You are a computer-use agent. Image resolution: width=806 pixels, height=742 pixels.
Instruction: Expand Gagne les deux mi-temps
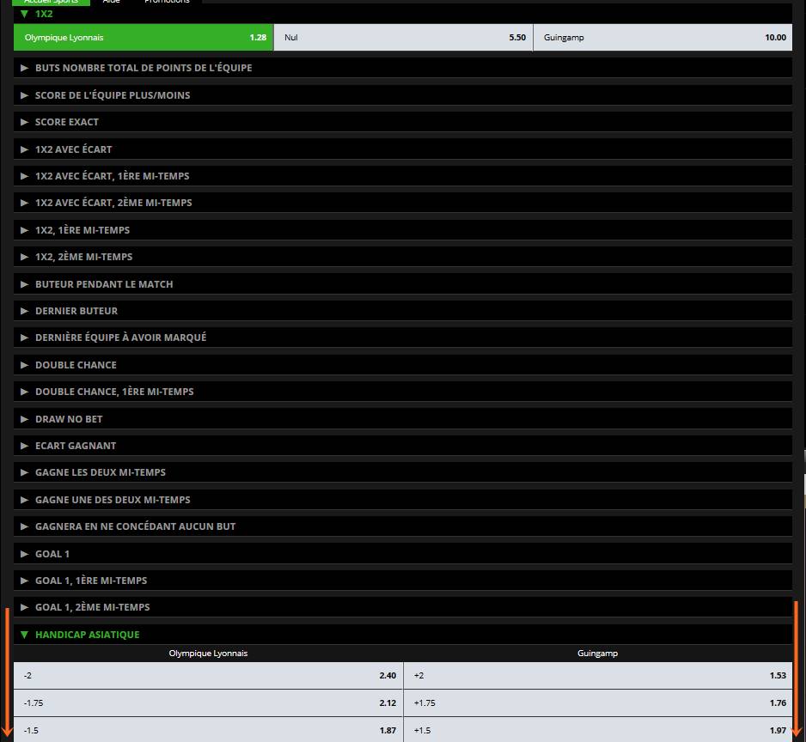(402, 472)
